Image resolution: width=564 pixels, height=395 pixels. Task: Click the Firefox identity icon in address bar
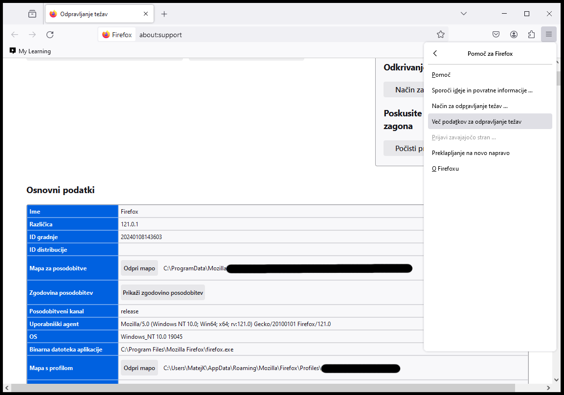[x=117, y=35]
